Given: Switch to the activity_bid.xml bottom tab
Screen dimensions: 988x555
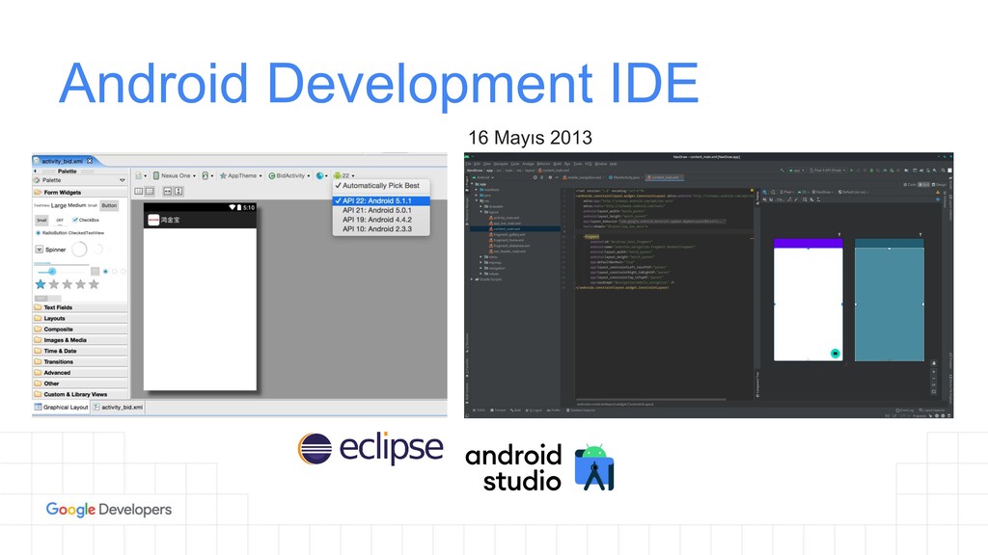Looking at the screenshot, I should tap(118, 408).
